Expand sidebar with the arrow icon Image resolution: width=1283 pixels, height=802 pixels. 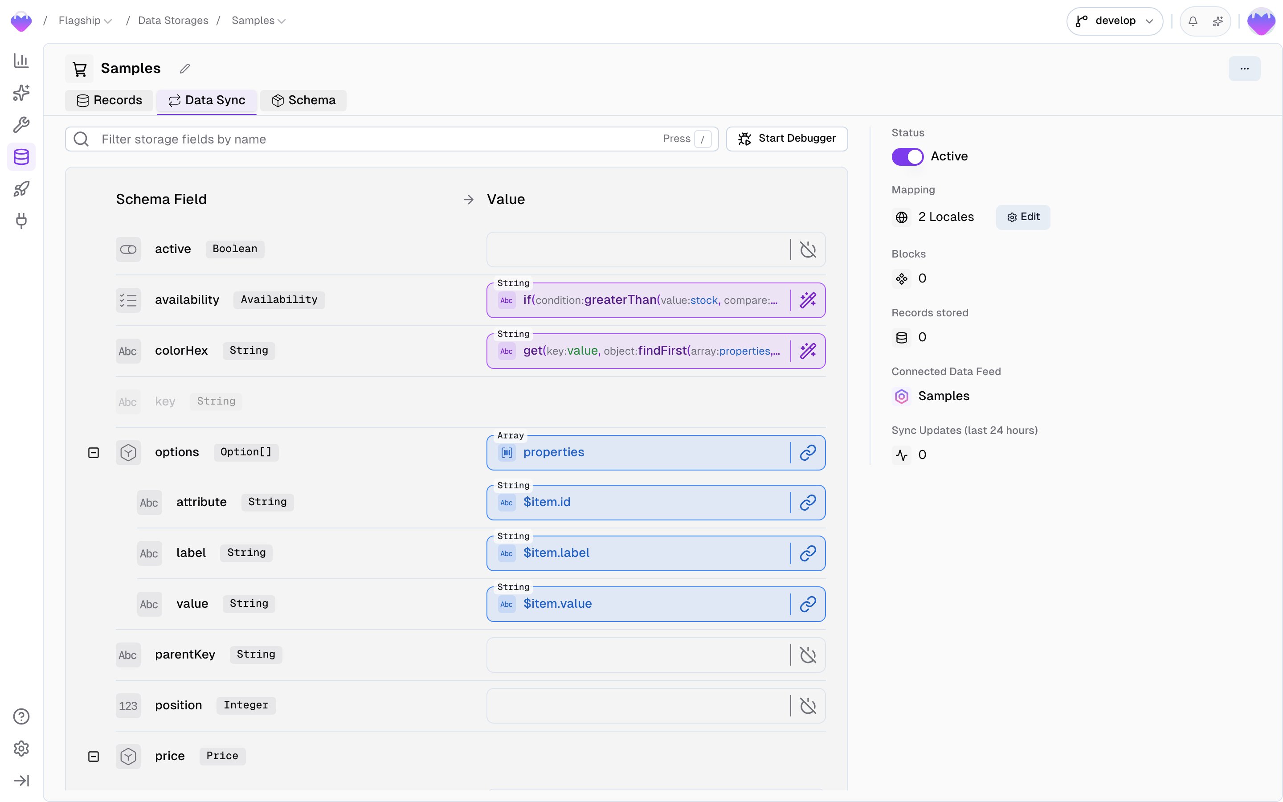[21, 780]
